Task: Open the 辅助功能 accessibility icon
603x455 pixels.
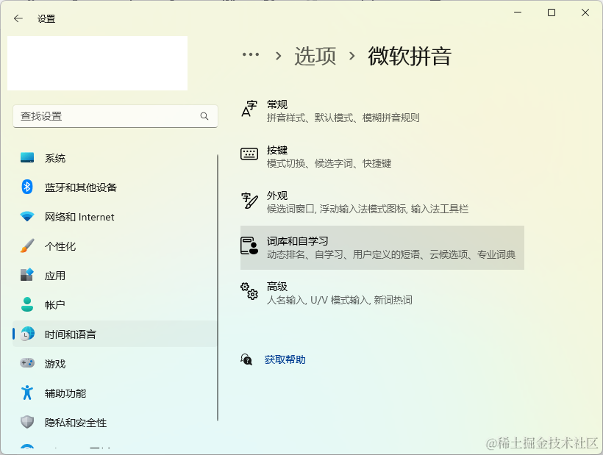Action: 26,393
